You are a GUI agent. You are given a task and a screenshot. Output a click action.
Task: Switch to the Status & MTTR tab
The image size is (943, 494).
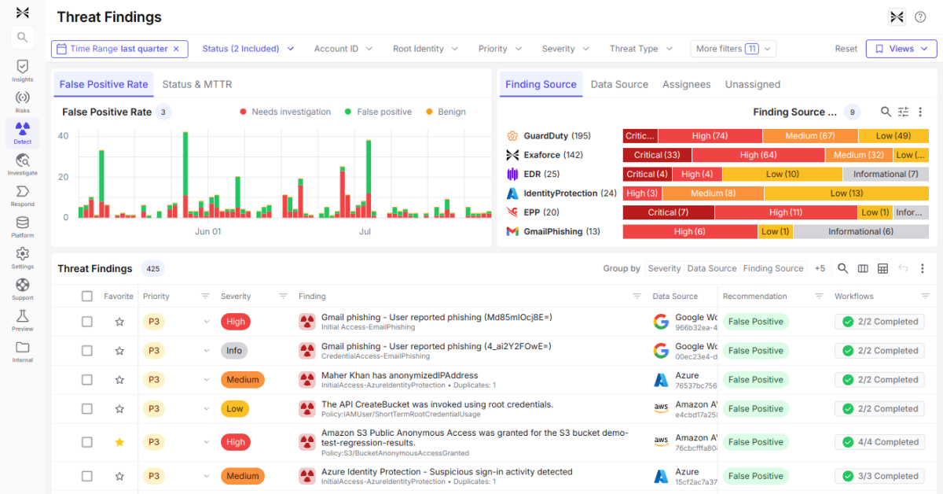point(197,84)
